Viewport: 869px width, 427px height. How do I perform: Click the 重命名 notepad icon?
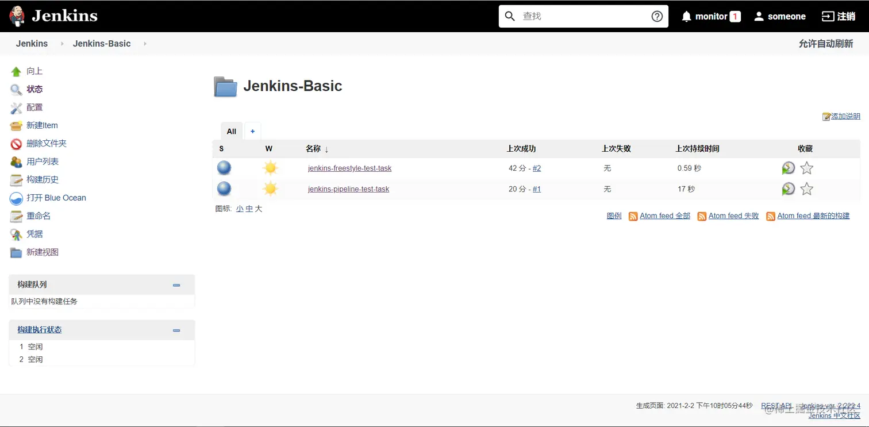tap(16, 216)
